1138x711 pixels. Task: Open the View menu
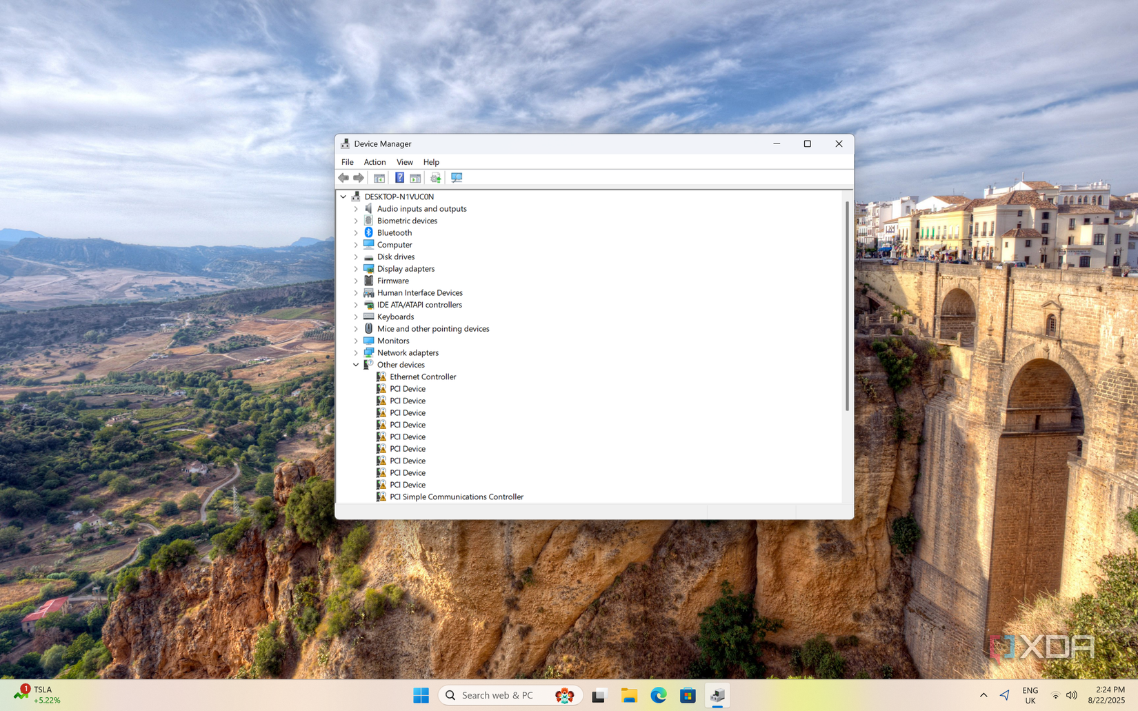[404, 161]
